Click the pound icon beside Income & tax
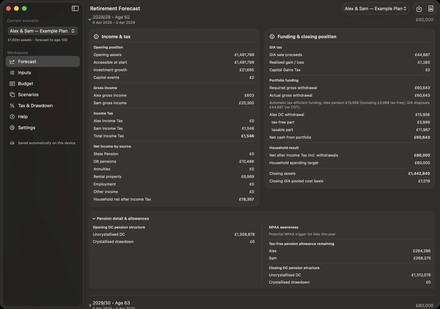440x309 pixels. pos(96,37)
